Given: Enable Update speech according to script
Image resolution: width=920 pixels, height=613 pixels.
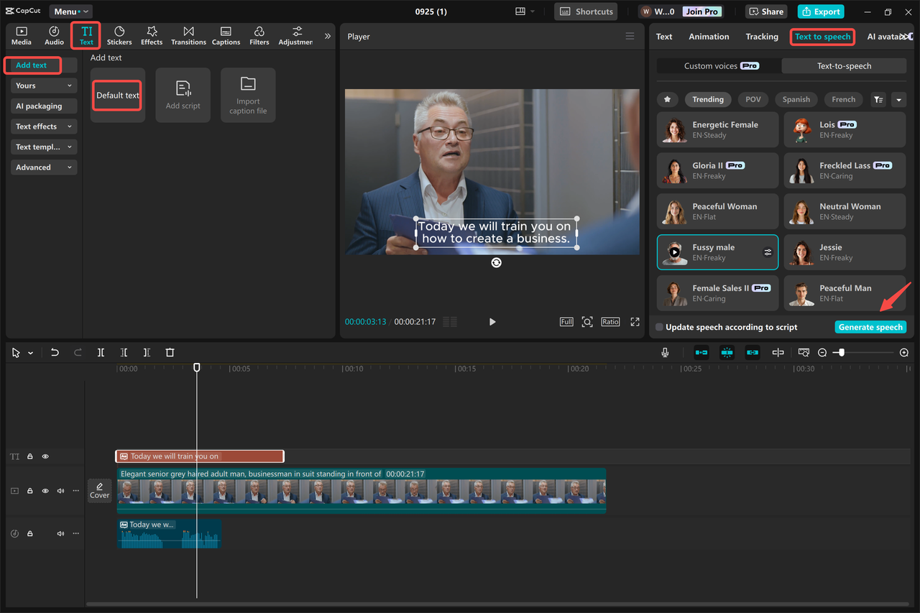Looking at the screenshot, I should pyautogui.click(x=659, y=327).
